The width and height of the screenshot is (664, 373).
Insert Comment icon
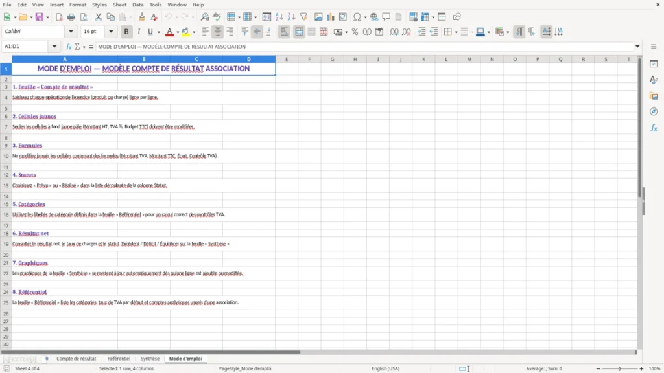point(386,17)
